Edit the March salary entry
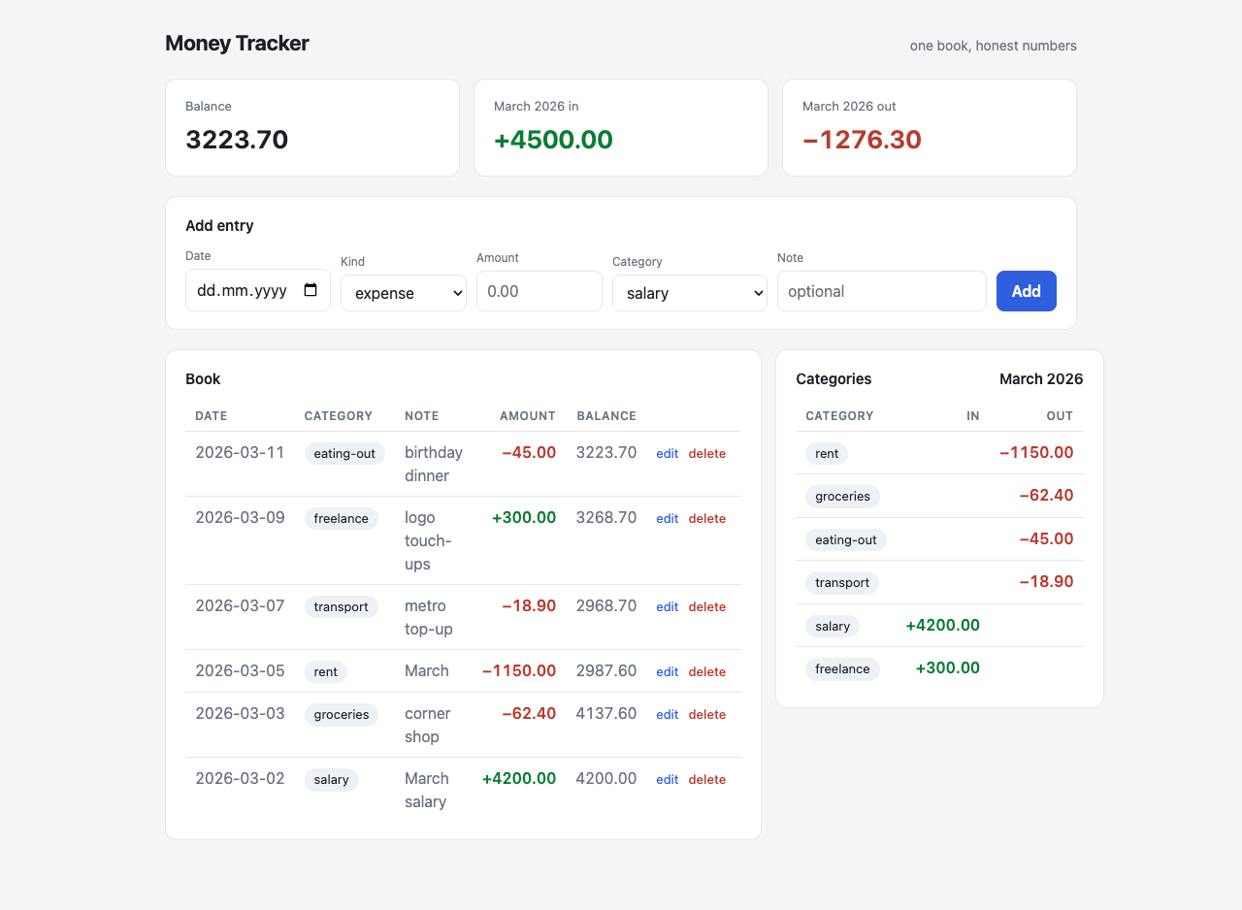Image resolution: width=1242 pixels, height=910 pixels. click(668, 779)
